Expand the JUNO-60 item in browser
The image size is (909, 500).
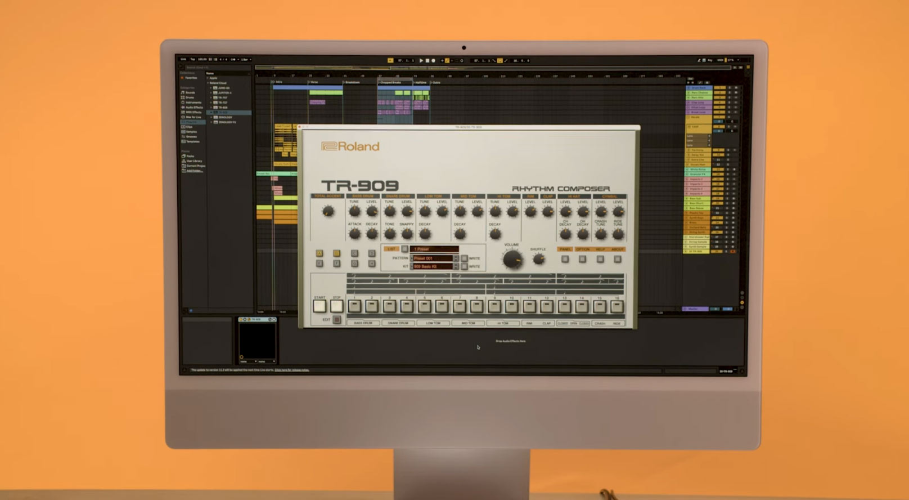[211, 88]
